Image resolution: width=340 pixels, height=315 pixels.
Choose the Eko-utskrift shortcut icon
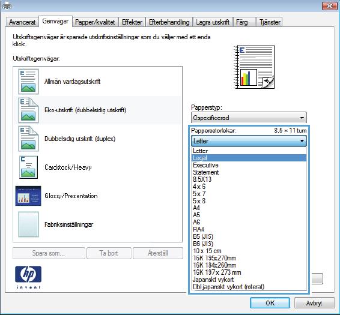(x=28, y=110)
